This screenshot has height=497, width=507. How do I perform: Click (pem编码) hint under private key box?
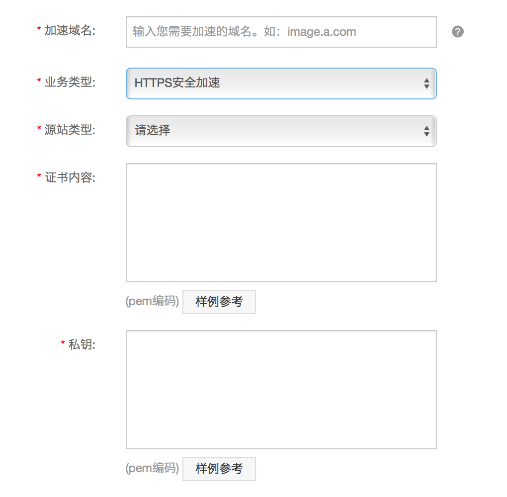(x=152, y=468)
